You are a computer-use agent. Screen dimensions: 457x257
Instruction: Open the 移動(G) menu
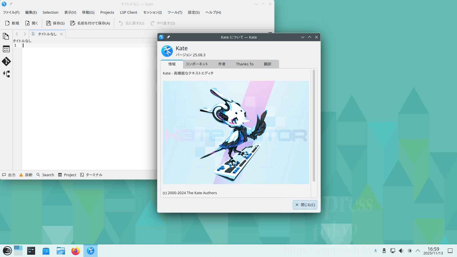pos(88,12)
